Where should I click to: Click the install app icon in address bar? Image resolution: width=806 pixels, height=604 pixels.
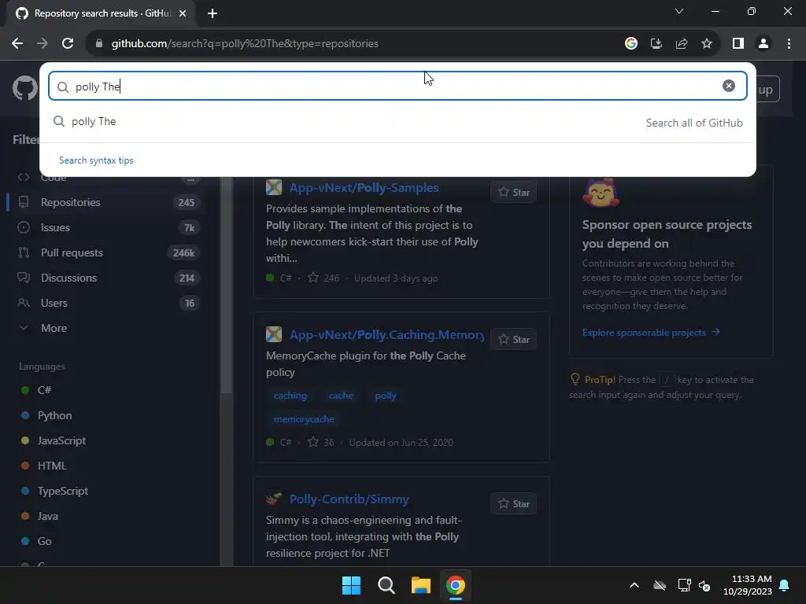[656, 44]
